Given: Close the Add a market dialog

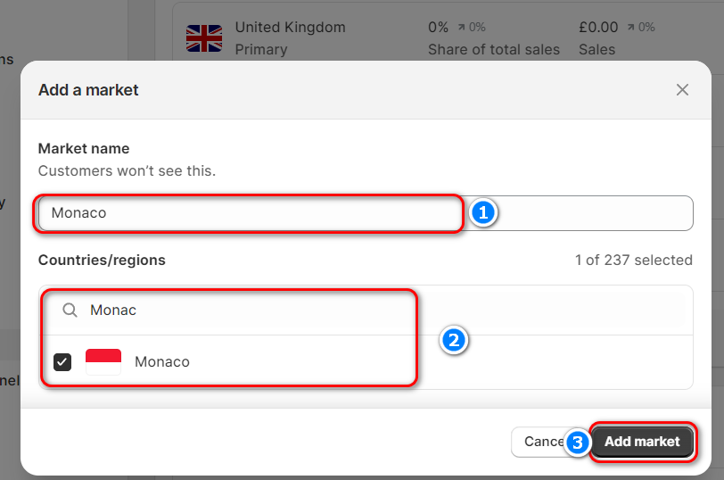Looking at the screenshot, I should click(x=682, y=89).
